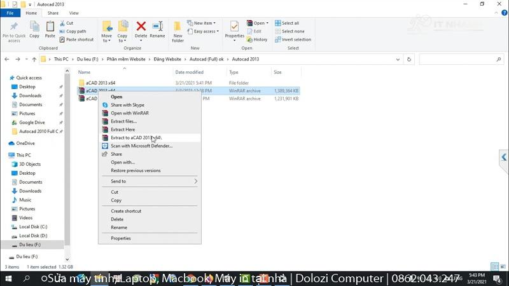Expand the address bar history dropdown
This screenshot has width=509, height=286.
click(x=398, y=59)
